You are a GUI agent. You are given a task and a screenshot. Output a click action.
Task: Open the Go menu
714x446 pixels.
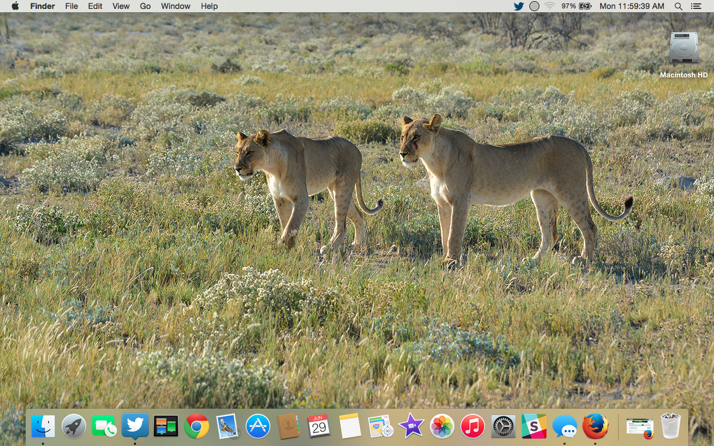(146, 6)
